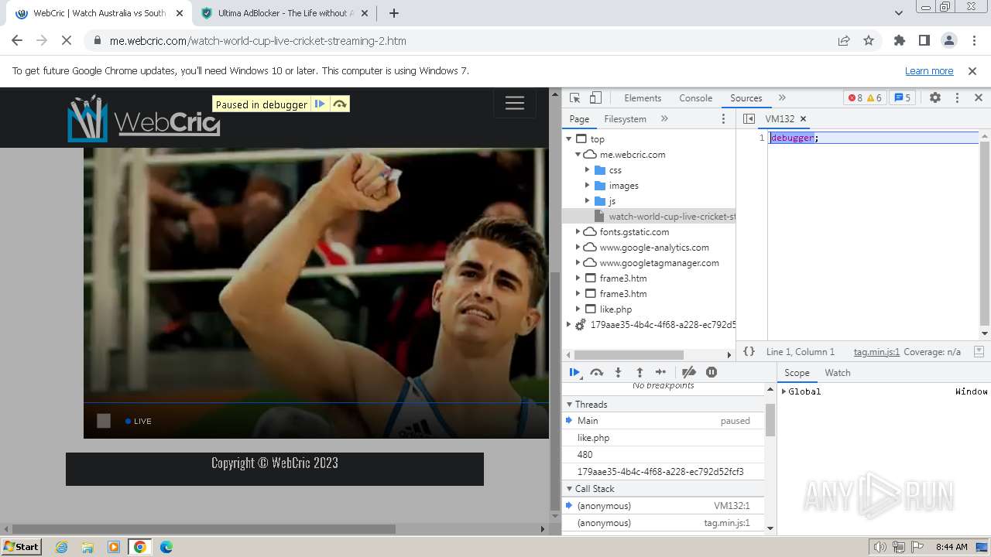
Task: Select the Page navigator tab
Action: pyautogui.click(x=579, y=119)
